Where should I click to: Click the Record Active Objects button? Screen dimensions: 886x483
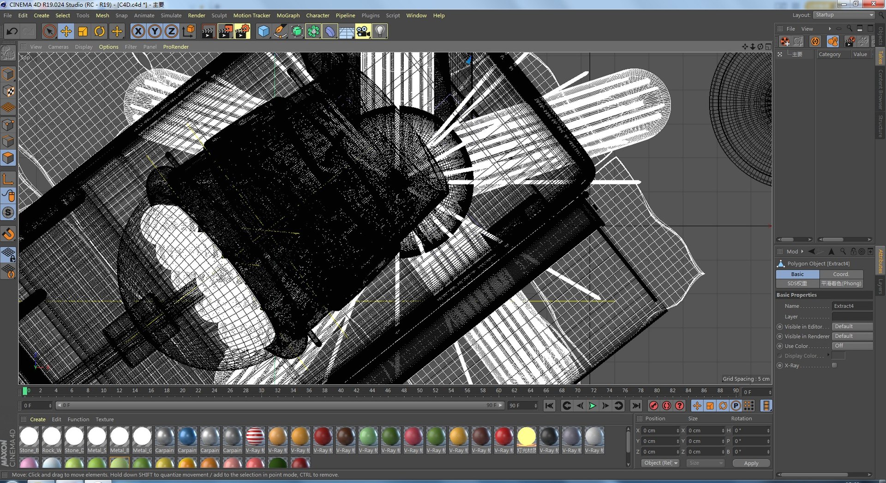click(x=653, y=406)
